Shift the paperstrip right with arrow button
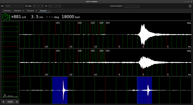Viewport: 193px width, 105px height. [x=17, y=102]
